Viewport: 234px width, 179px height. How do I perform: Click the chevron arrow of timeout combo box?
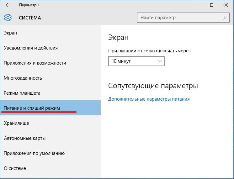159,61
